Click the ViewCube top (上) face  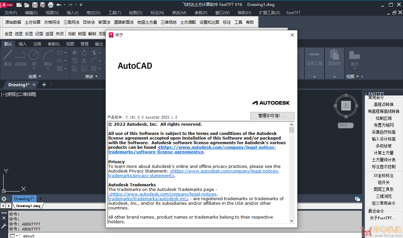tap(346, 106)
